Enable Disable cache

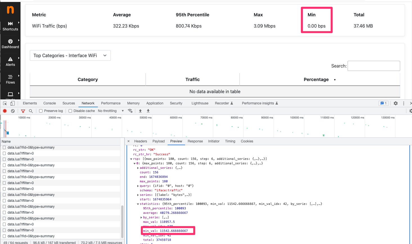point(70,111)
